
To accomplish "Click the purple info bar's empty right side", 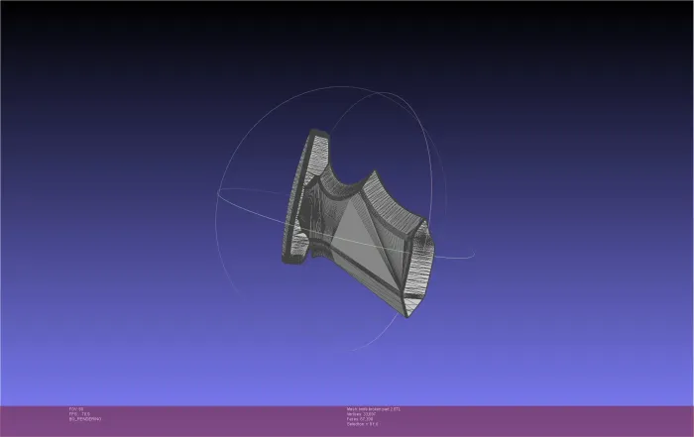I will point(553,421).
